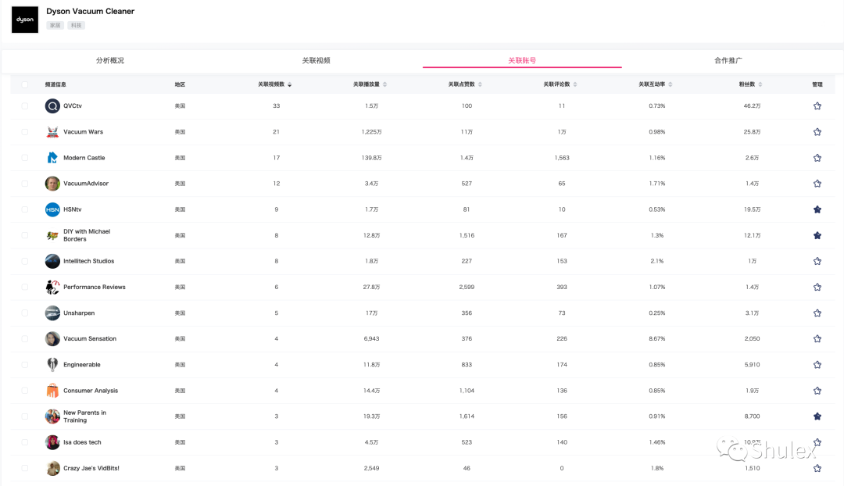The height and width of the screenshot is (486, 844).
Task: Open New Parents in Training link
Action: click(x=84, y=416)
